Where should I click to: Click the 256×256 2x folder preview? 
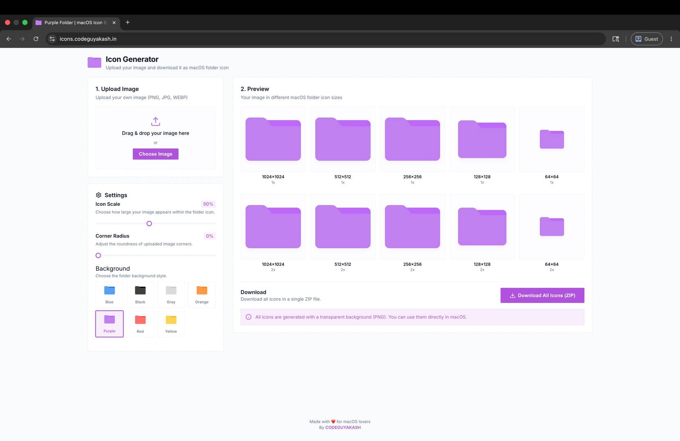pos(412,227)
